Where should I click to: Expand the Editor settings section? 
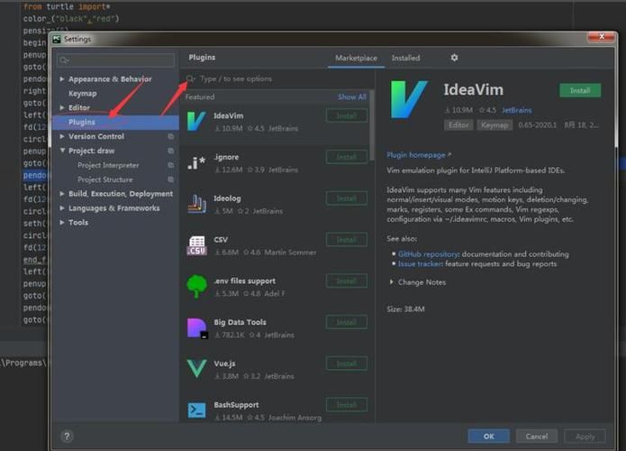[x=62, y=107]
